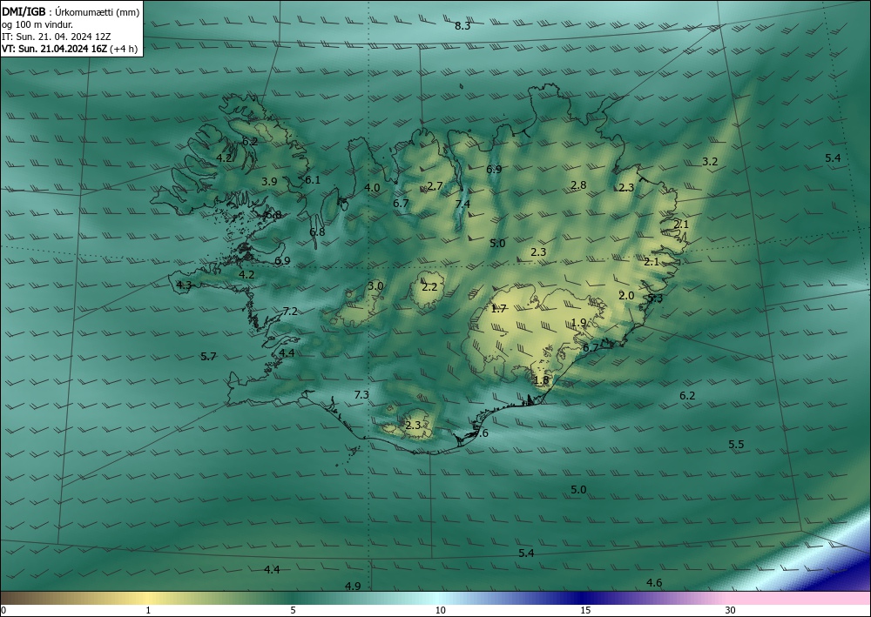Click the 'og 100 m vindur.' subtitle text
The width and height of the screenshot is (871, 617).
pos(37,24)
